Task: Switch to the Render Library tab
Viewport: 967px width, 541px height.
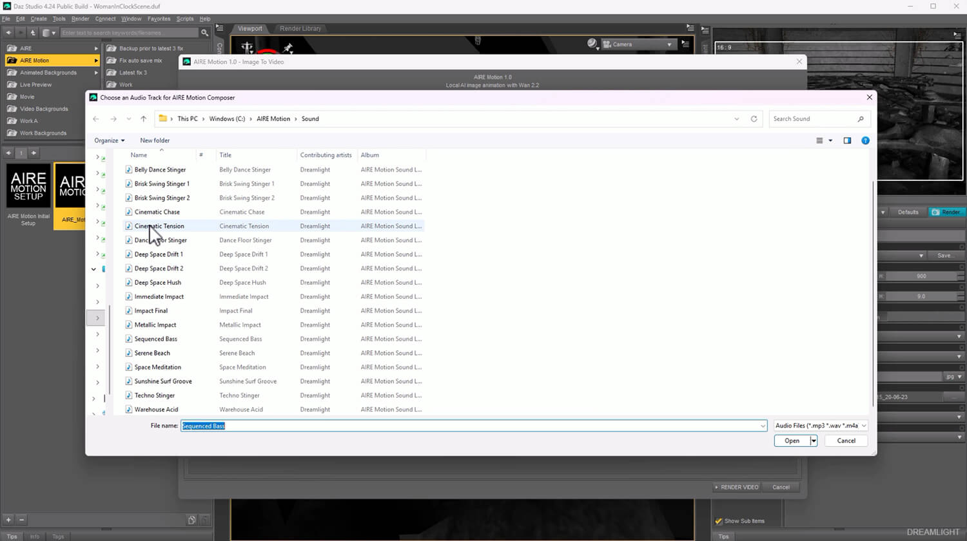Action: [300, 28]
